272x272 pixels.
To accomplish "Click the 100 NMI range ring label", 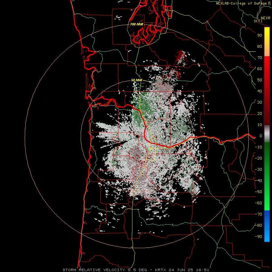I will click(x=137, y=24).
